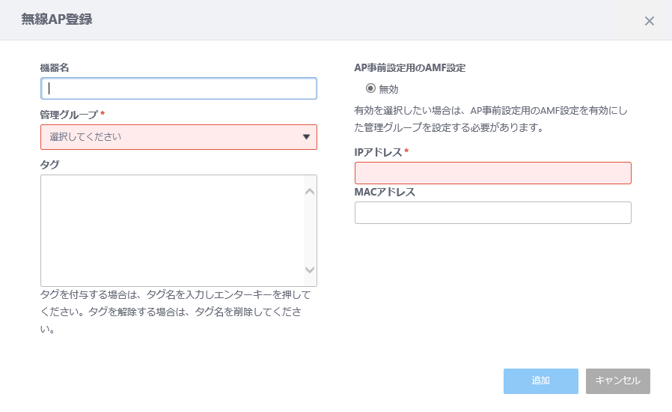Image resolution: width=672 pixels, height=412 pixels.
Task: Click the 管理グループ field label
Action: pos(69,115)
